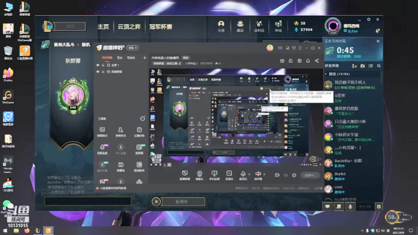Click the bug report icon beside version

point(379,206)
